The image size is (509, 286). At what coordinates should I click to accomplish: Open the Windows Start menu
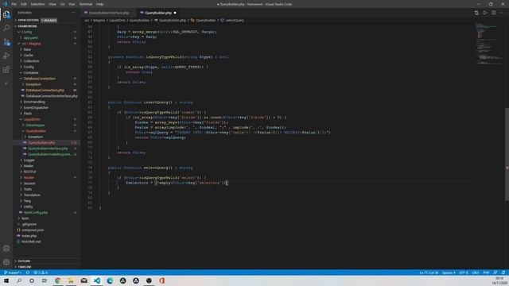coord(6,280)
